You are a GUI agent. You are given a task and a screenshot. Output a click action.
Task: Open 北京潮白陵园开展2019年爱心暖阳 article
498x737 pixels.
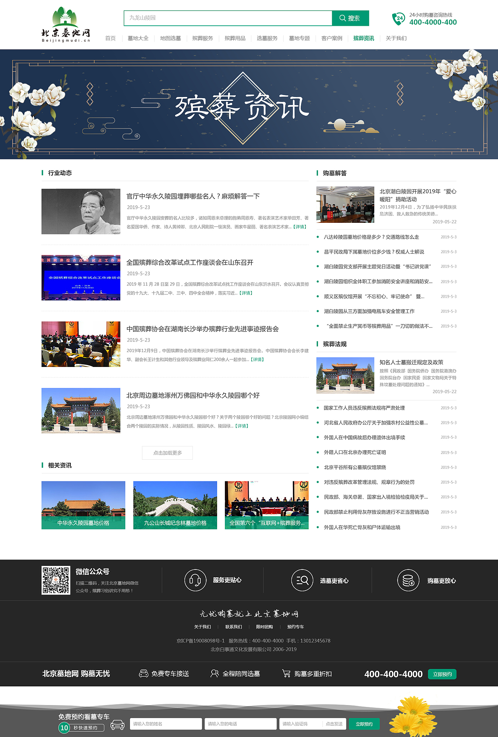418,195
